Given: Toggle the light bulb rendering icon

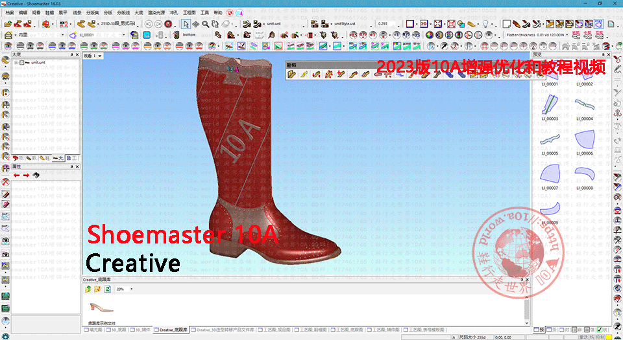Looking at the screenshot, I should point(485,24).
